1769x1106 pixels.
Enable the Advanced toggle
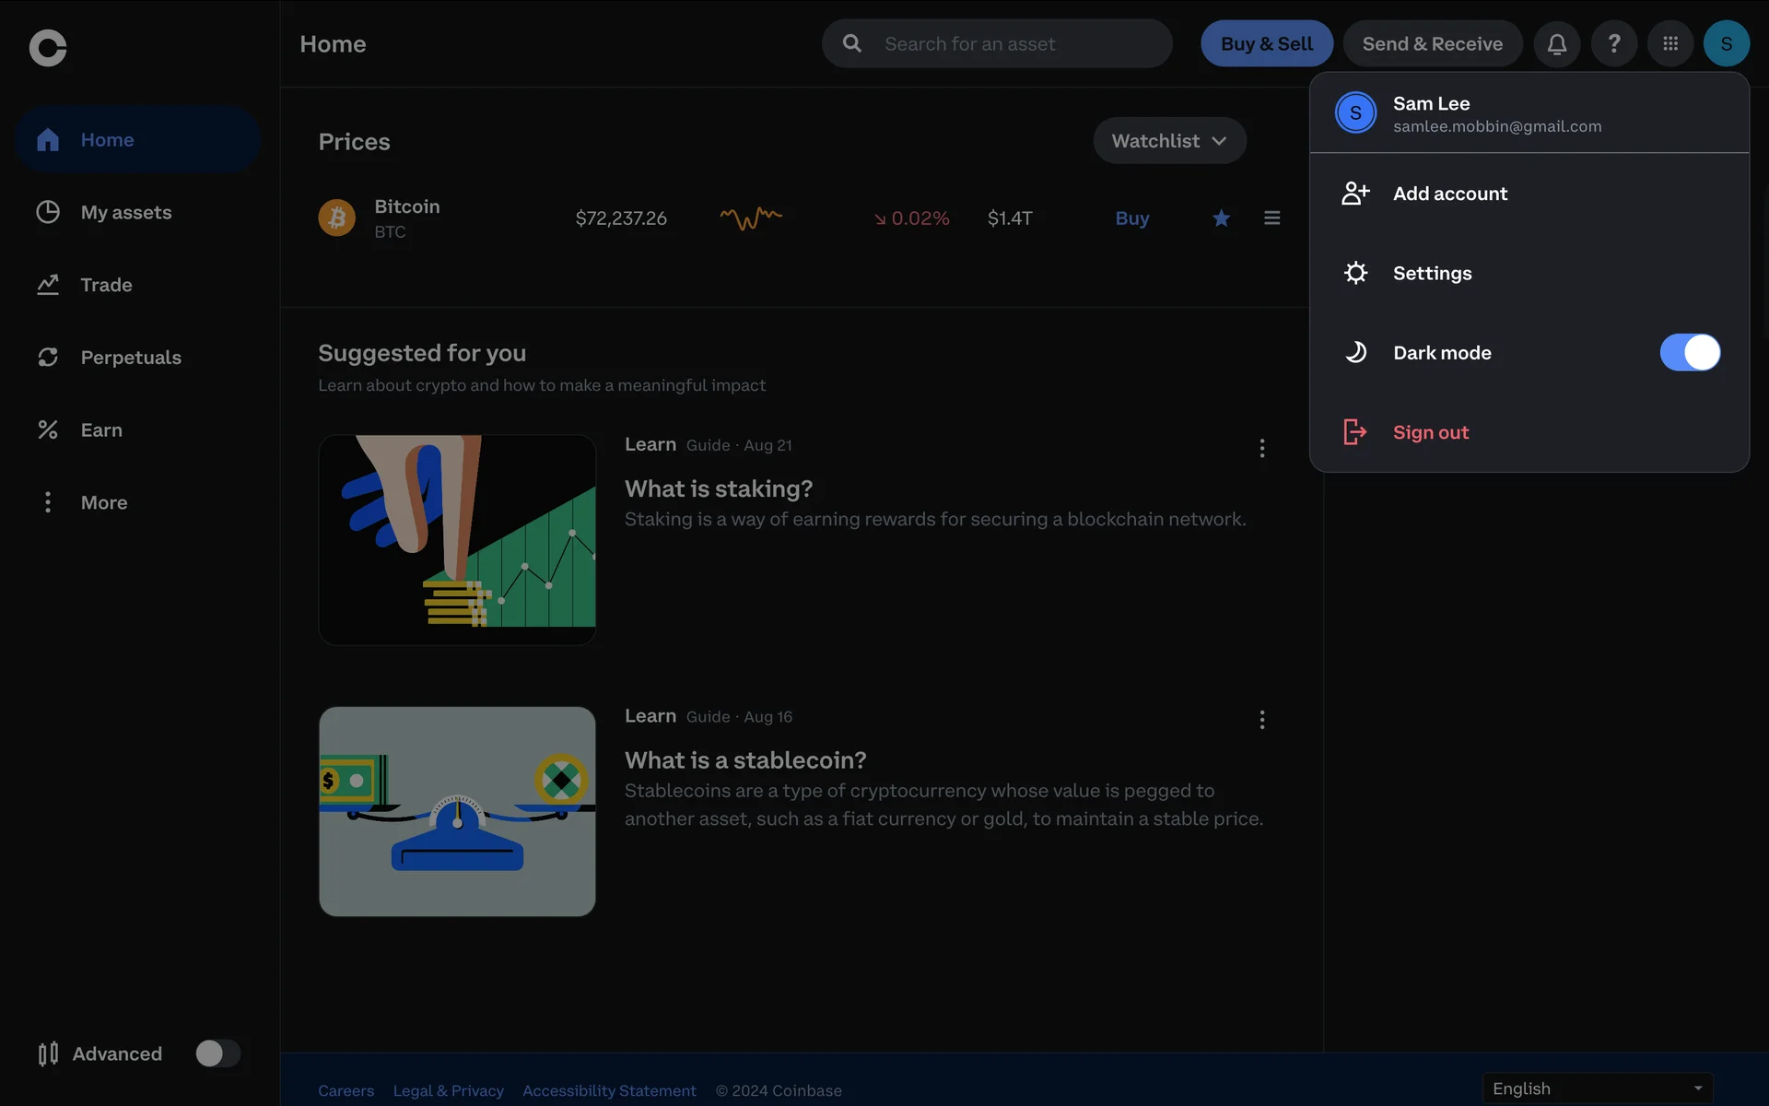click(x=217, y=1053)
